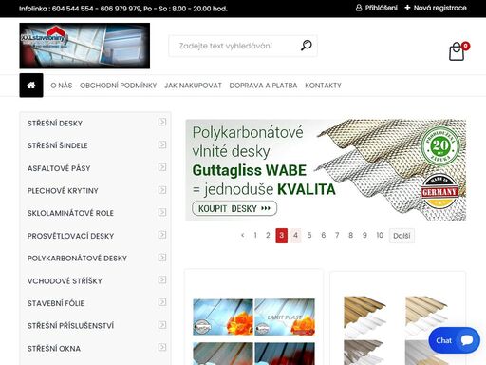Select Asfaltové pásy category link
The width and height of the screenshot is (486, 365).
tap(59, 168)
